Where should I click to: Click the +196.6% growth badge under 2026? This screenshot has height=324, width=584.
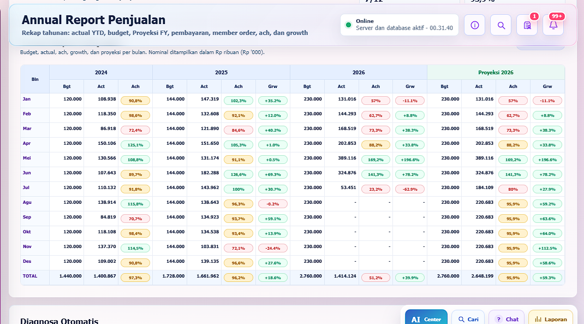410,160
